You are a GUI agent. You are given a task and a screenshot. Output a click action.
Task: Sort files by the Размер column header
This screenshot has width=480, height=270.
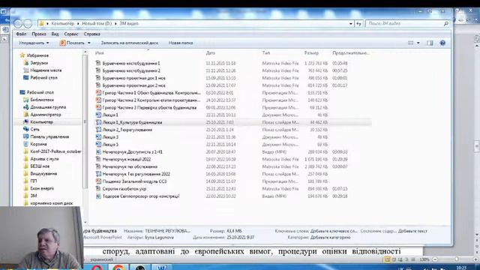click(x=311, y=53)
